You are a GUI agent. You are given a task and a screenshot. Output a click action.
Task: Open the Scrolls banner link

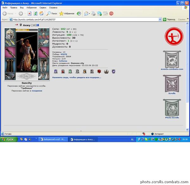[172, 84]
